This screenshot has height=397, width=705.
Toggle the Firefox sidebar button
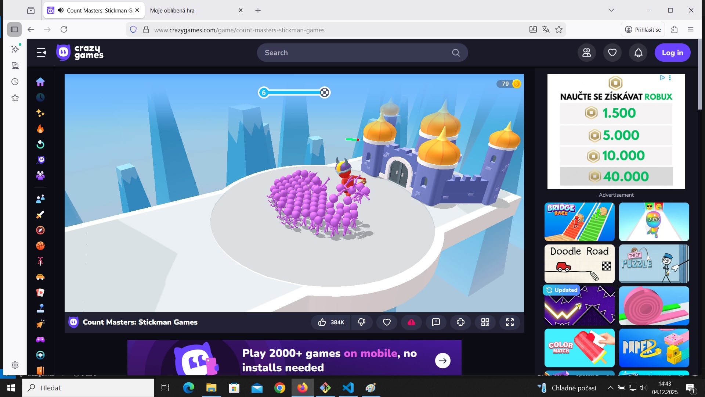[14, 29]
